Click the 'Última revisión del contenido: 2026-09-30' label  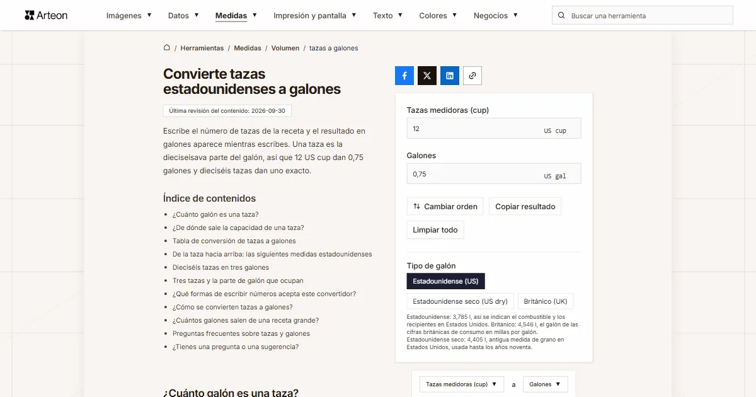(x=227, y=111)
